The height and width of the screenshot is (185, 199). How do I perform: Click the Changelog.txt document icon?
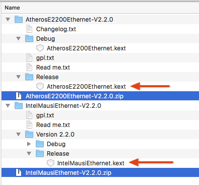coord(29,29)
